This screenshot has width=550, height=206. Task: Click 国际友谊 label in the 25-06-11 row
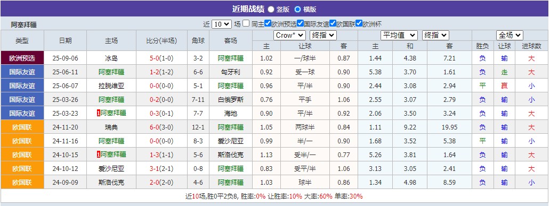22,72
